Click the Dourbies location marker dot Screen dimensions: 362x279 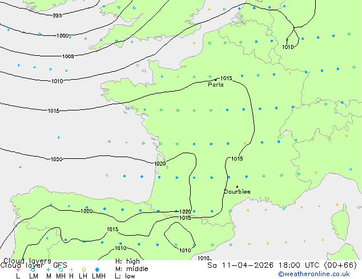[237, 187]
